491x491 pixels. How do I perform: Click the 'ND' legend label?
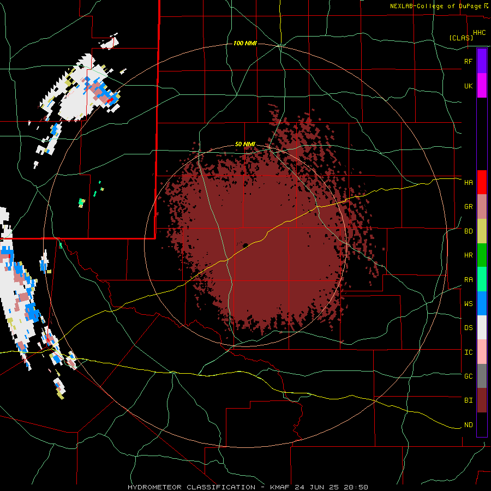click(468, 425)
